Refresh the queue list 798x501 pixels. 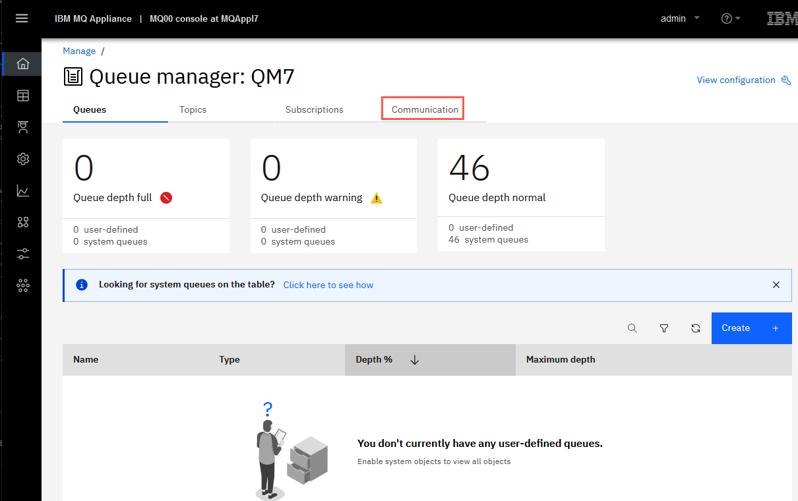pos(696,328)
